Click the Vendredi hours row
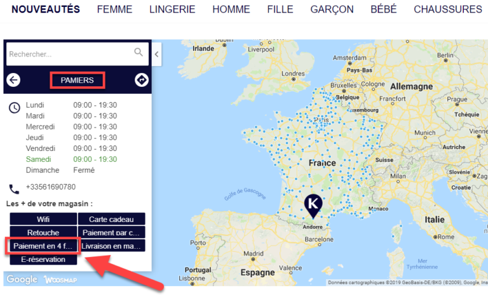 click(71, 148)
